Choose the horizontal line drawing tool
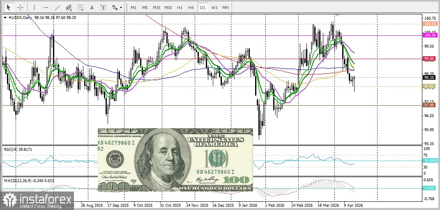Screen dimensions: 440x210 pos(46,7)
